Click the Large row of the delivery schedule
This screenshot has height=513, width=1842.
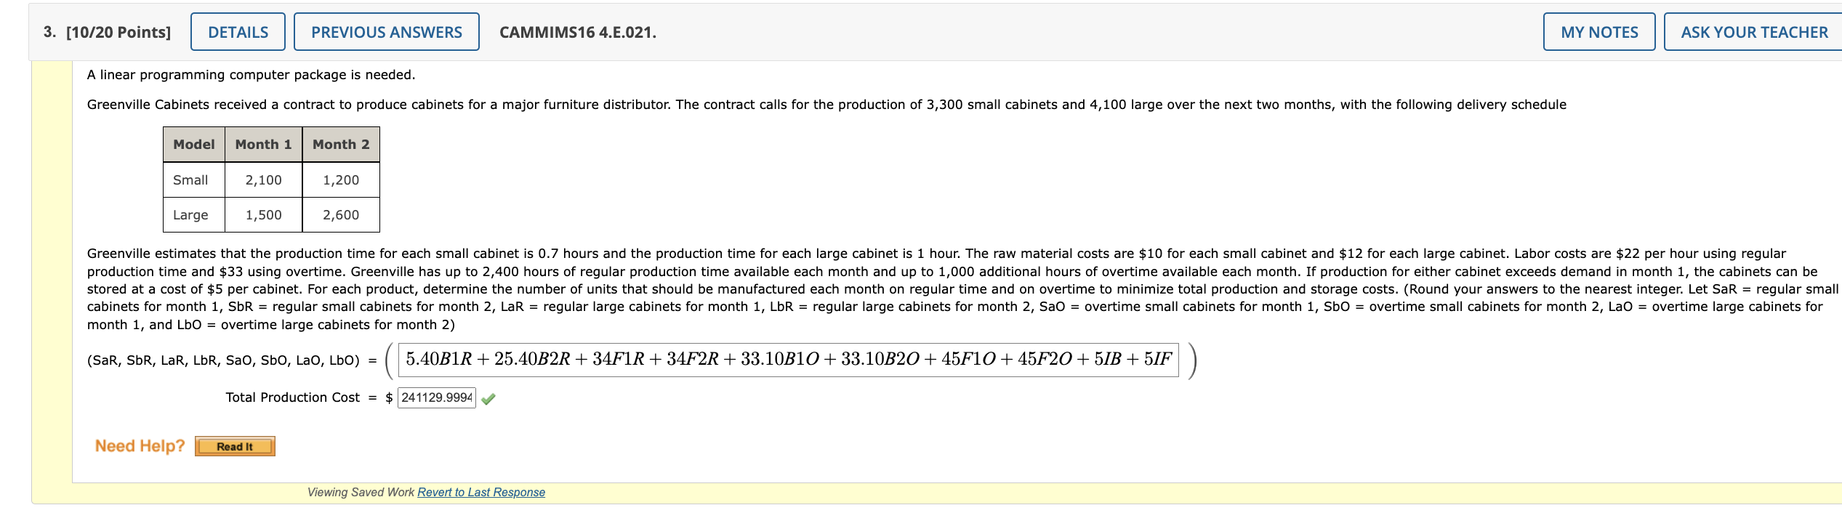[x=190, y=214]
